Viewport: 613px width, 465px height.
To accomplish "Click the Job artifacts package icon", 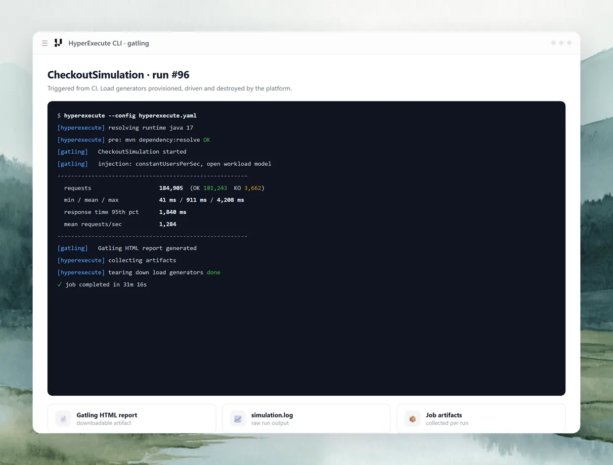I will [412, 419].
